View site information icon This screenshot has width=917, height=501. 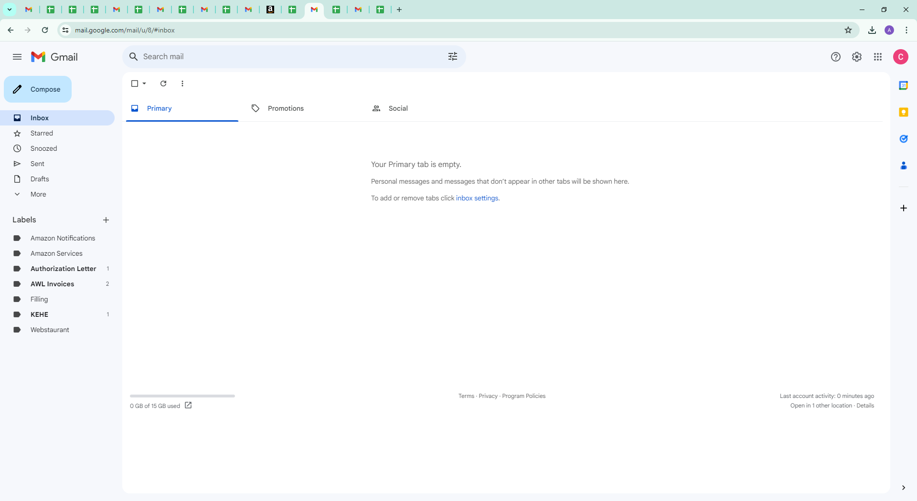tap(65, 30)
